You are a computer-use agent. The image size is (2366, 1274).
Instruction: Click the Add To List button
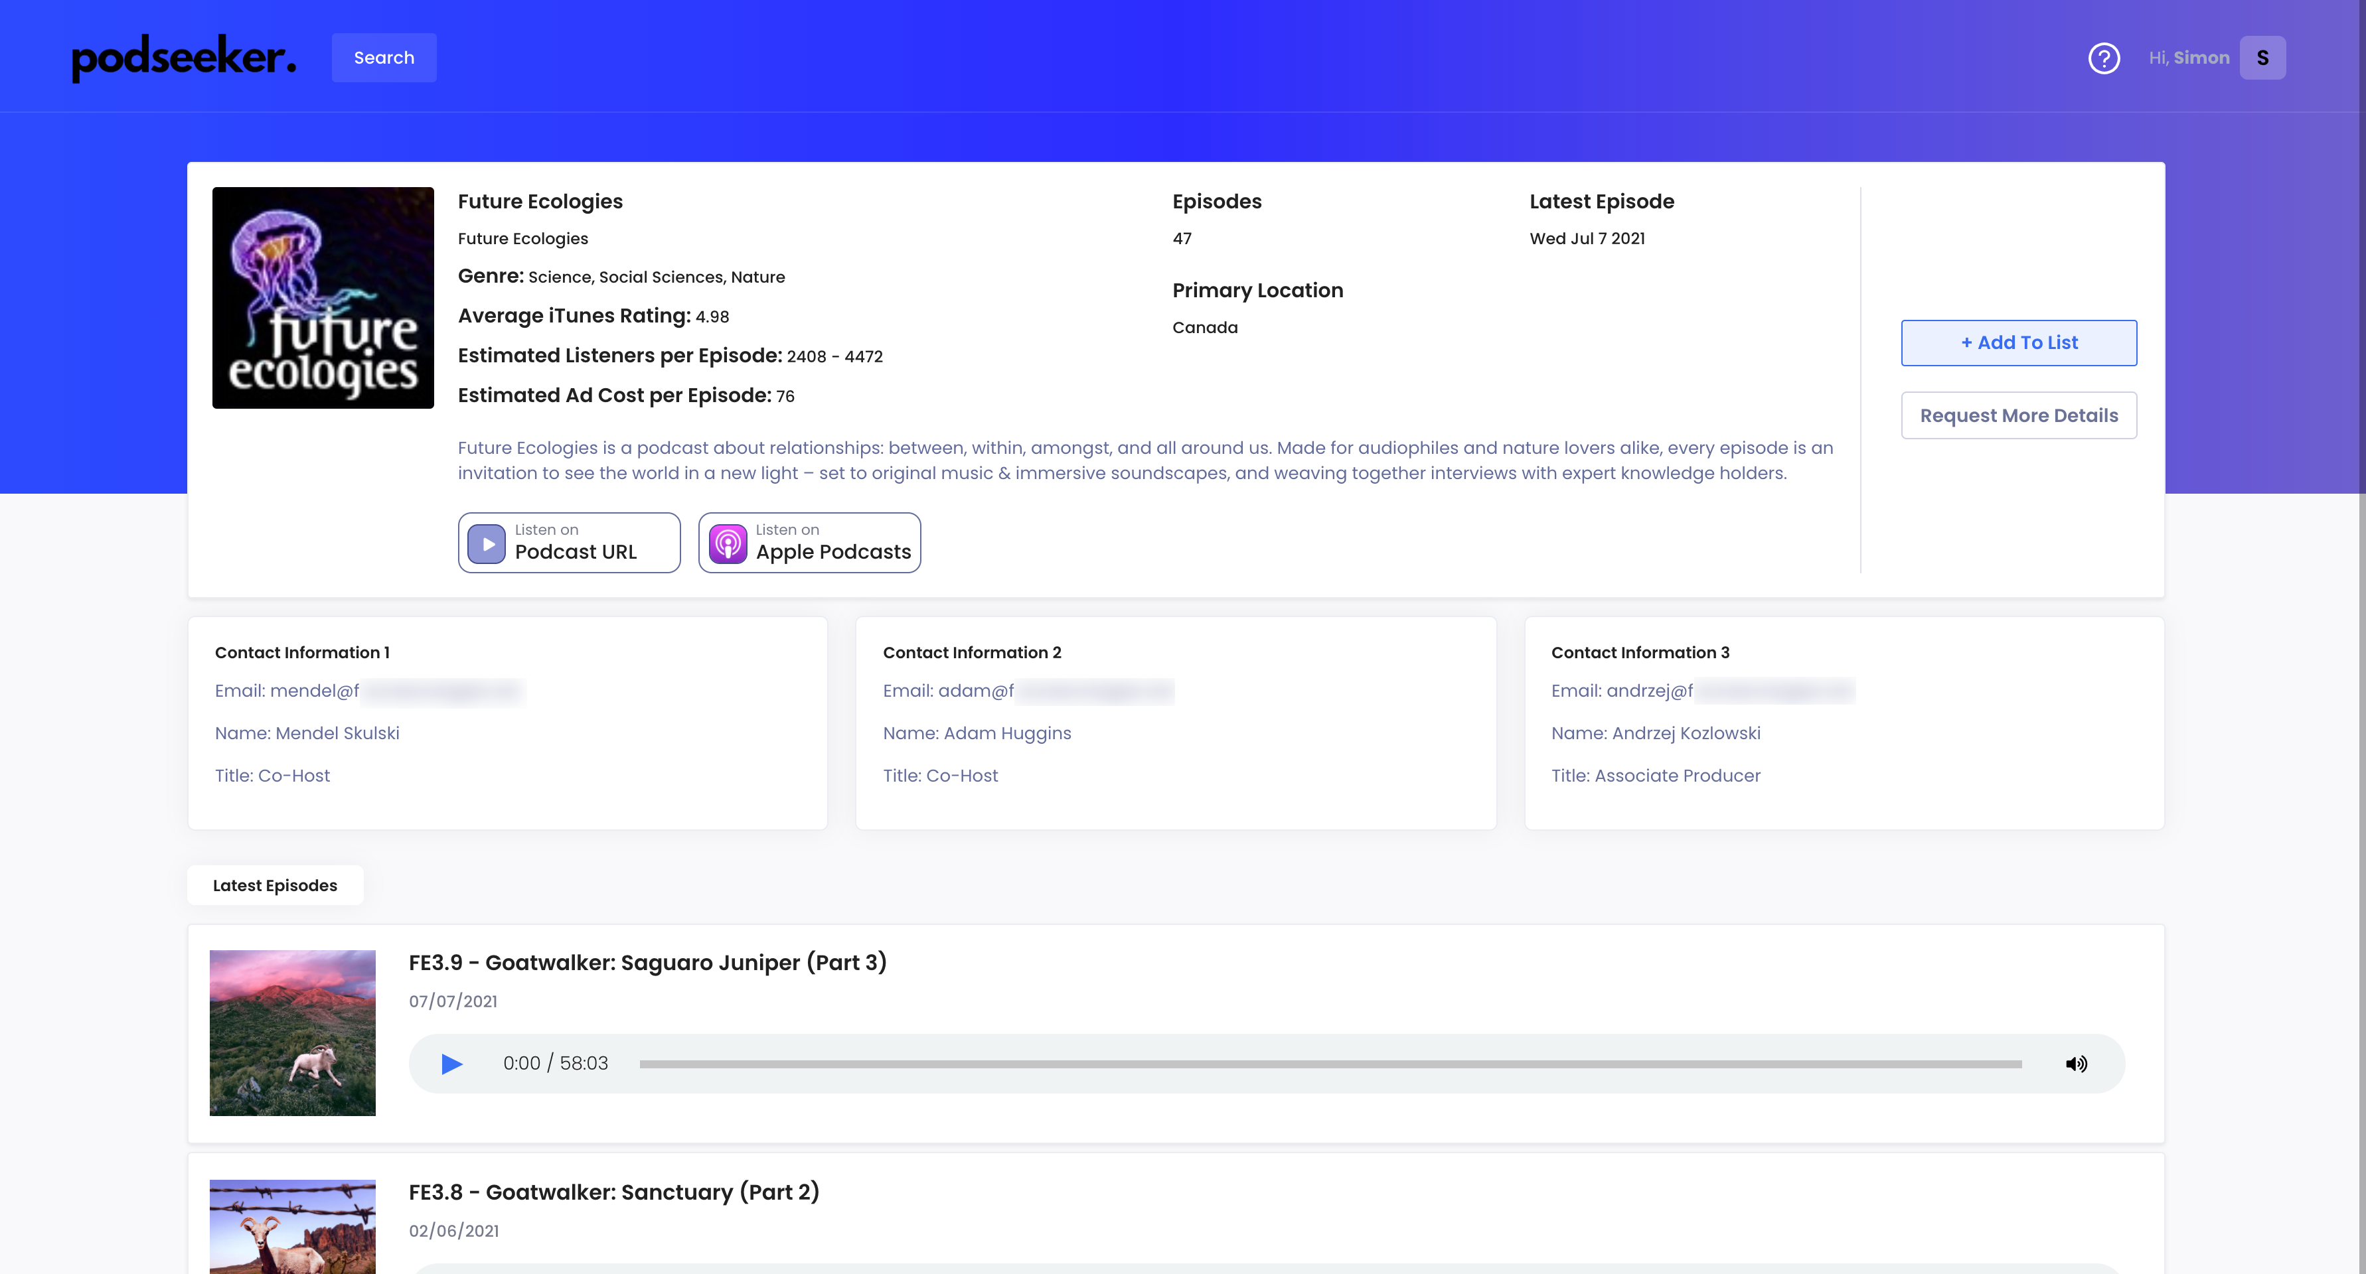coord(2018,342)
